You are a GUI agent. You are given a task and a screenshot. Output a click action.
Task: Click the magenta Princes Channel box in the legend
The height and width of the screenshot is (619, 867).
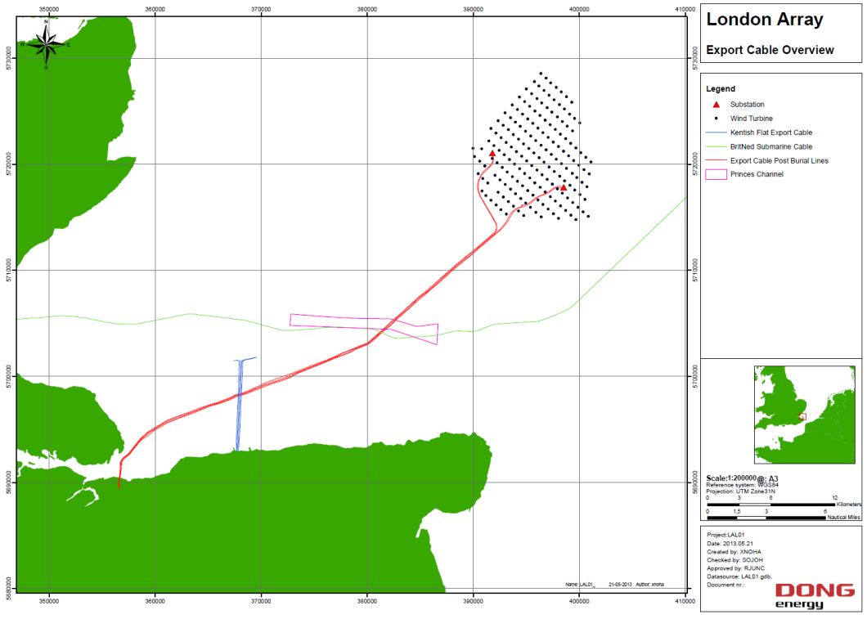[716, 175]
